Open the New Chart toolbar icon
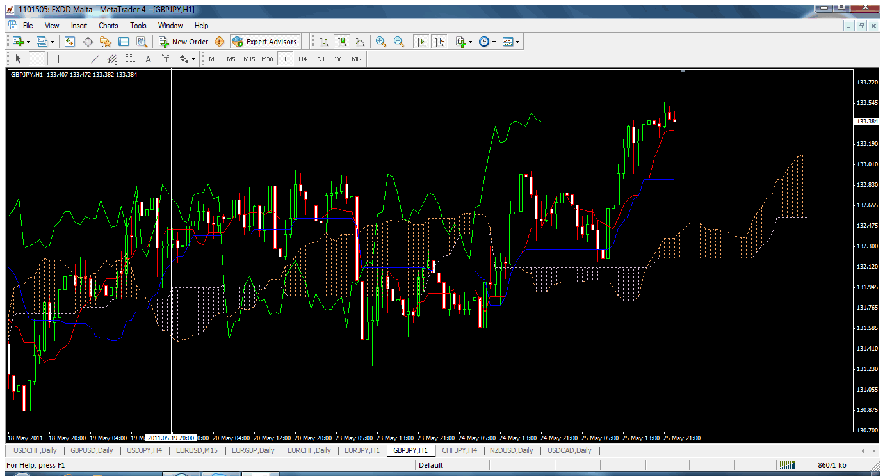885x476 pixels. (18, 42)
